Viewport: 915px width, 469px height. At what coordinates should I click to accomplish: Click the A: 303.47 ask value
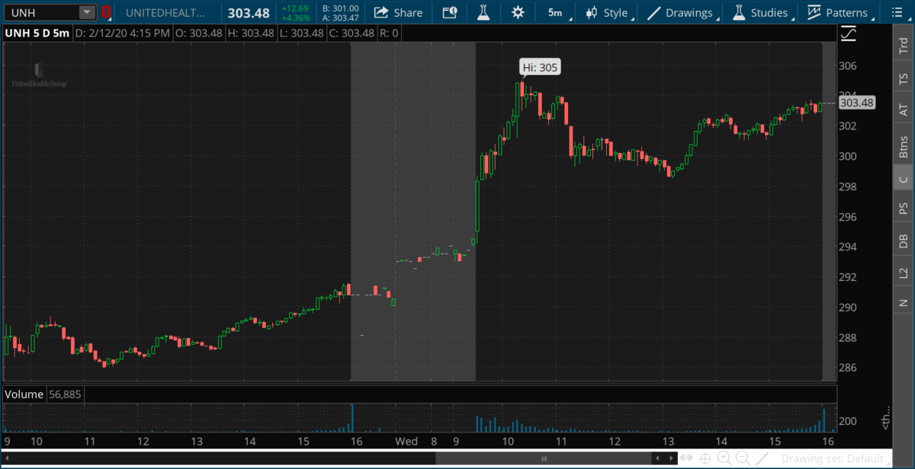342,18
